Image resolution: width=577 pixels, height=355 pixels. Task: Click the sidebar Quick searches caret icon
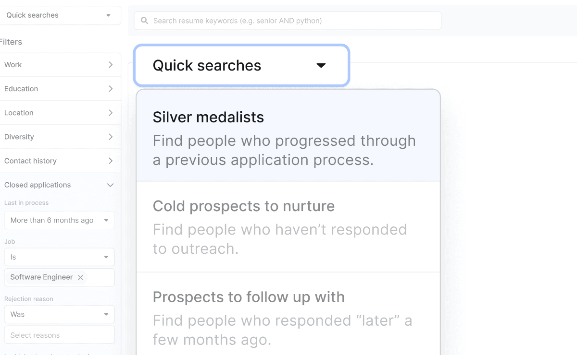coord(108,15)
